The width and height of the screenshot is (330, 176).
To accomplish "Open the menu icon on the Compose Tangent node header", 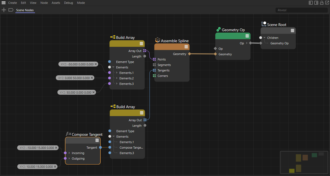I will pos(97,140).
